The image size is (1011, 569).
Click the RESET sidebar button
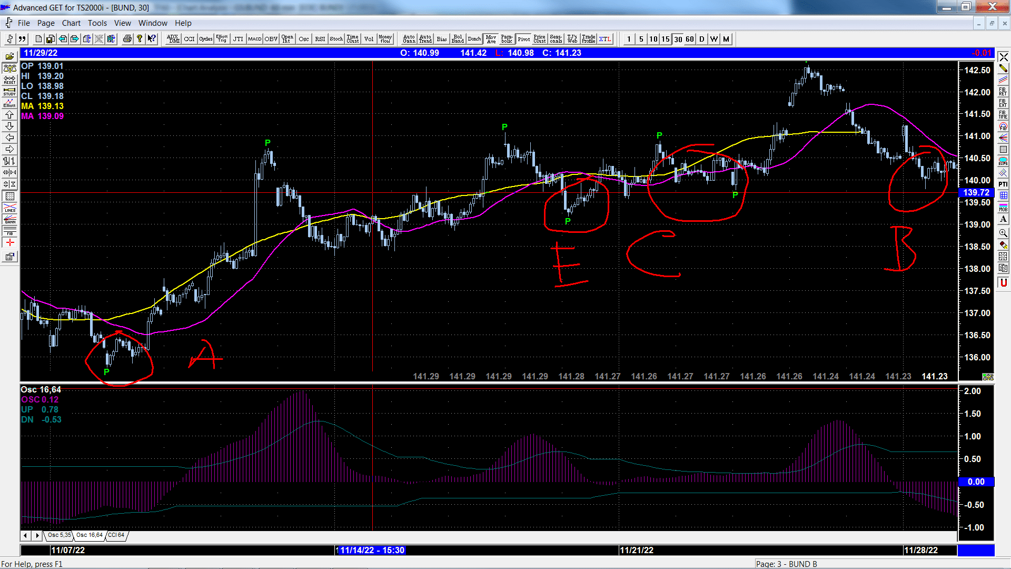[x=9, y=80]
